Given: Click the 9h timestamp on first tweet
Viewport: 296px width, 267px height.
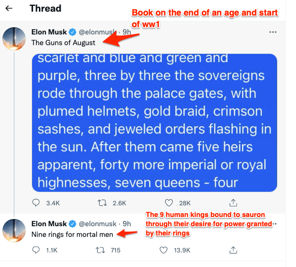Looking at the screenshot, I should [126, 33].
